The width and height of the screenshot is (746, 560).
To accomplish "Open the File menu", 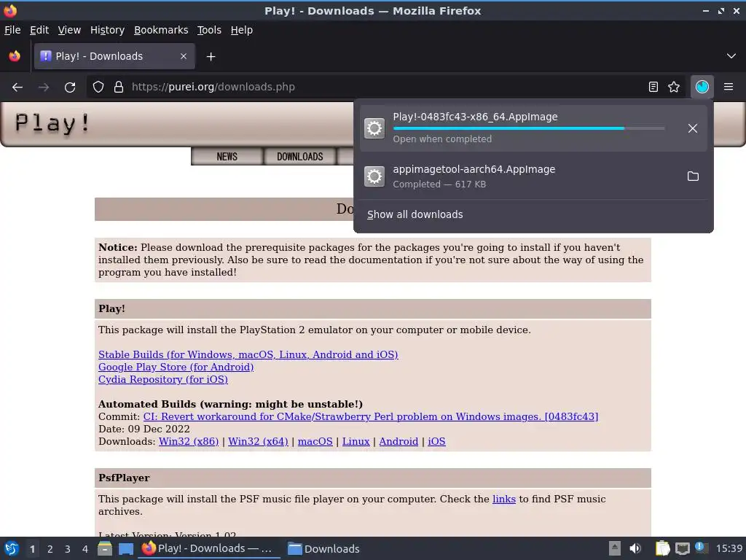I will (12, 30).
